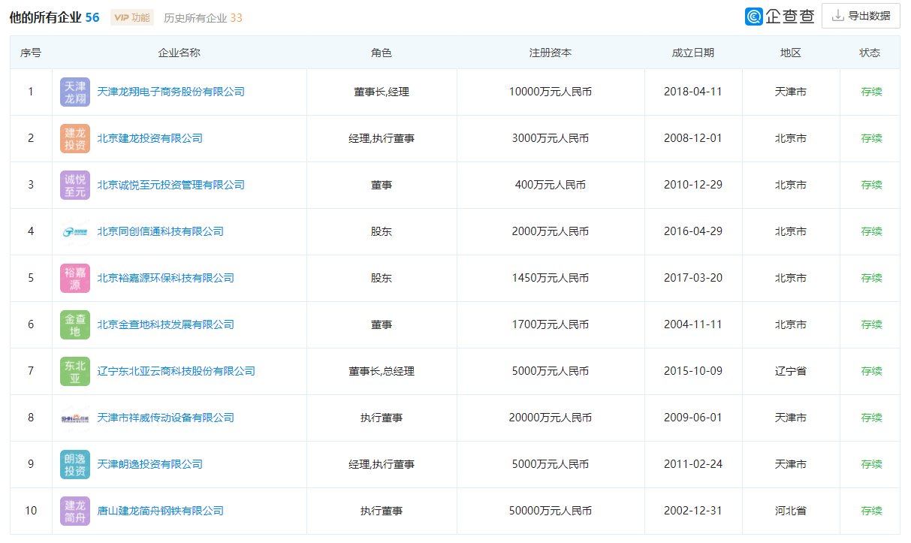Click the download arrow icon in 导出数据
The image size is (911, 543).
tap(837, 16)
